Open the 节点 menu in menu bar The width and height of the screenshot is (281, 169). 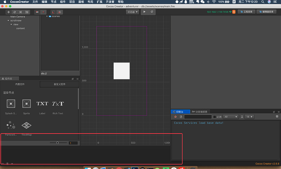[x=55, y=2]
